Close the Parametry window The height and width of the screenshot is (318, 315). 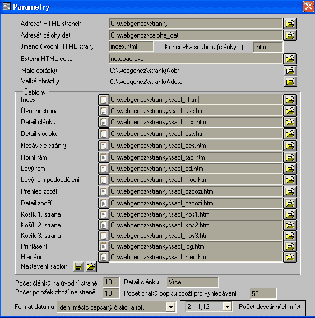point(308,7)
